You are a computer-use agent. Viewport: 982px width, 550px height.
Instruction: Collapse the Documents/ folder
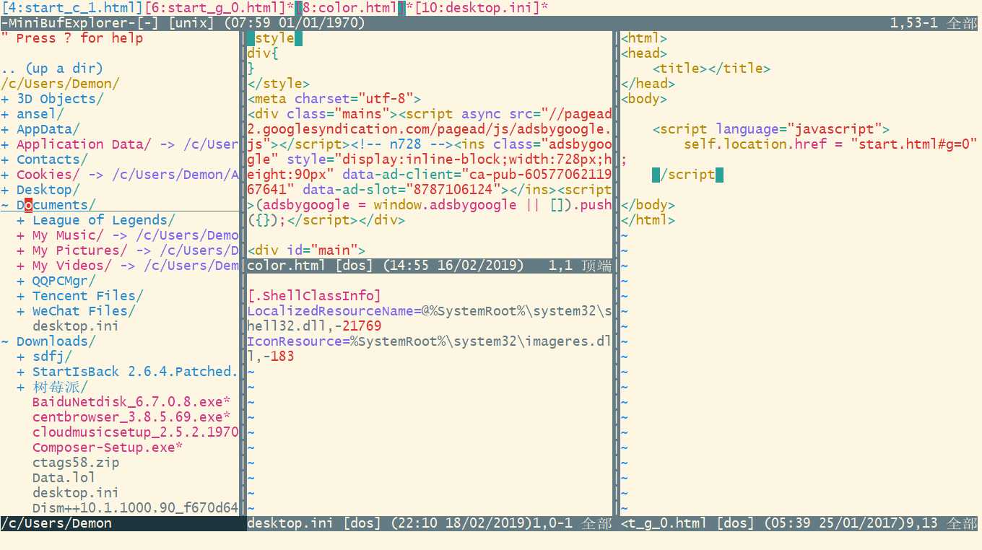click(48, 205)
